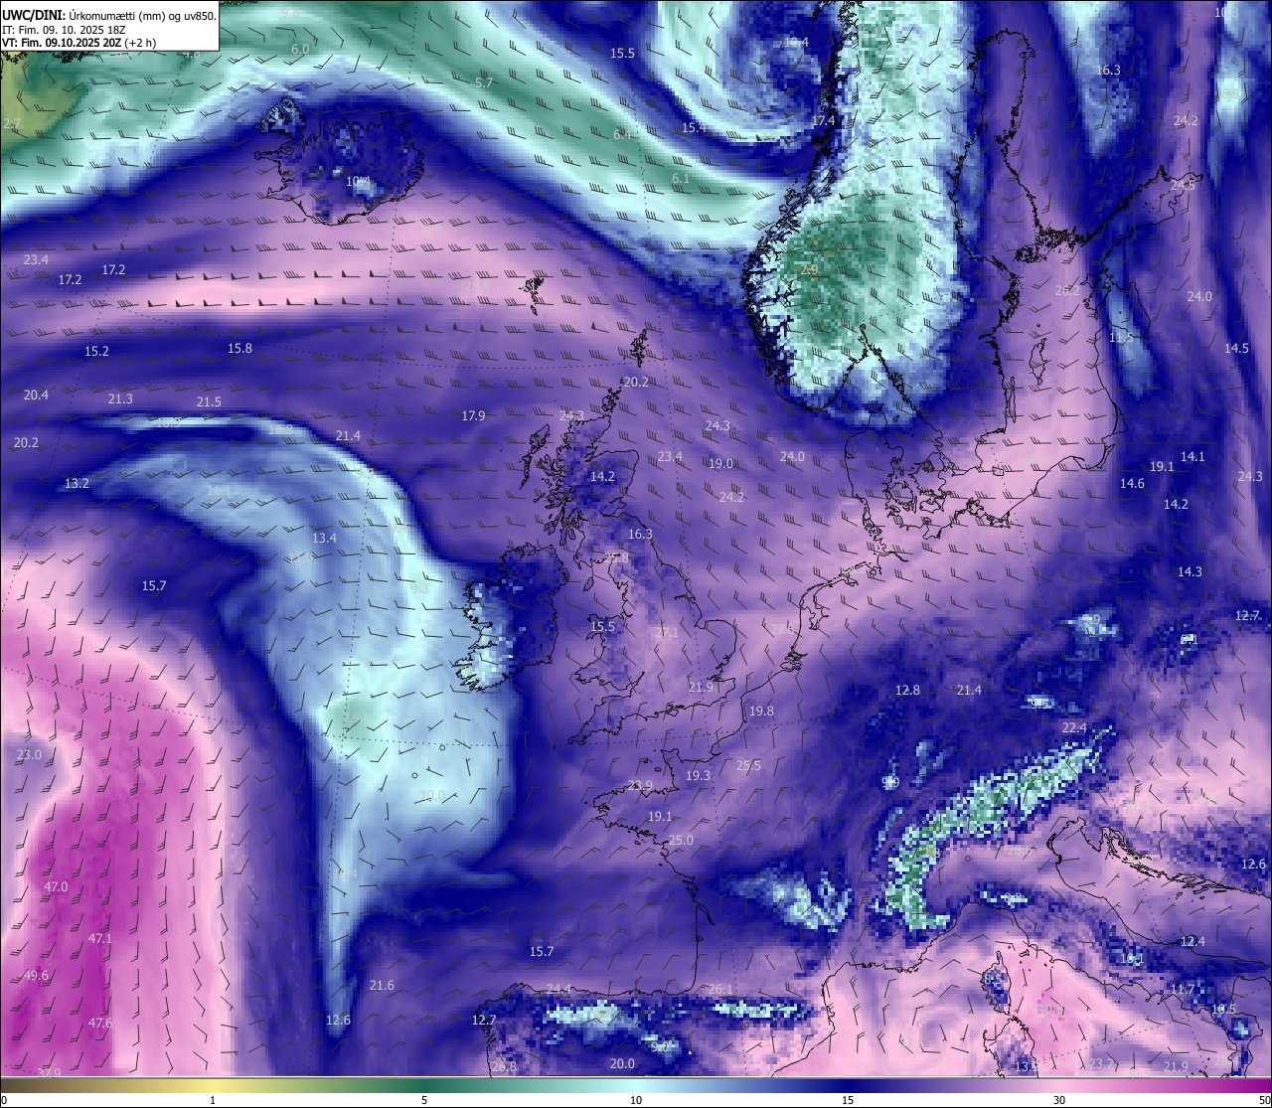The image size is (1272, 1108).
Task: Click the 11.7 value label
Action: tap(1183, 989)
